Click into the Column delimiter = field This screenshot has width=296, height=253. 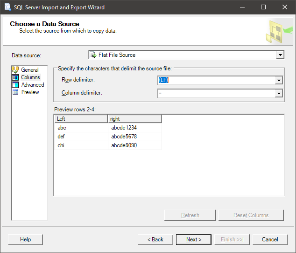point(220,94)
